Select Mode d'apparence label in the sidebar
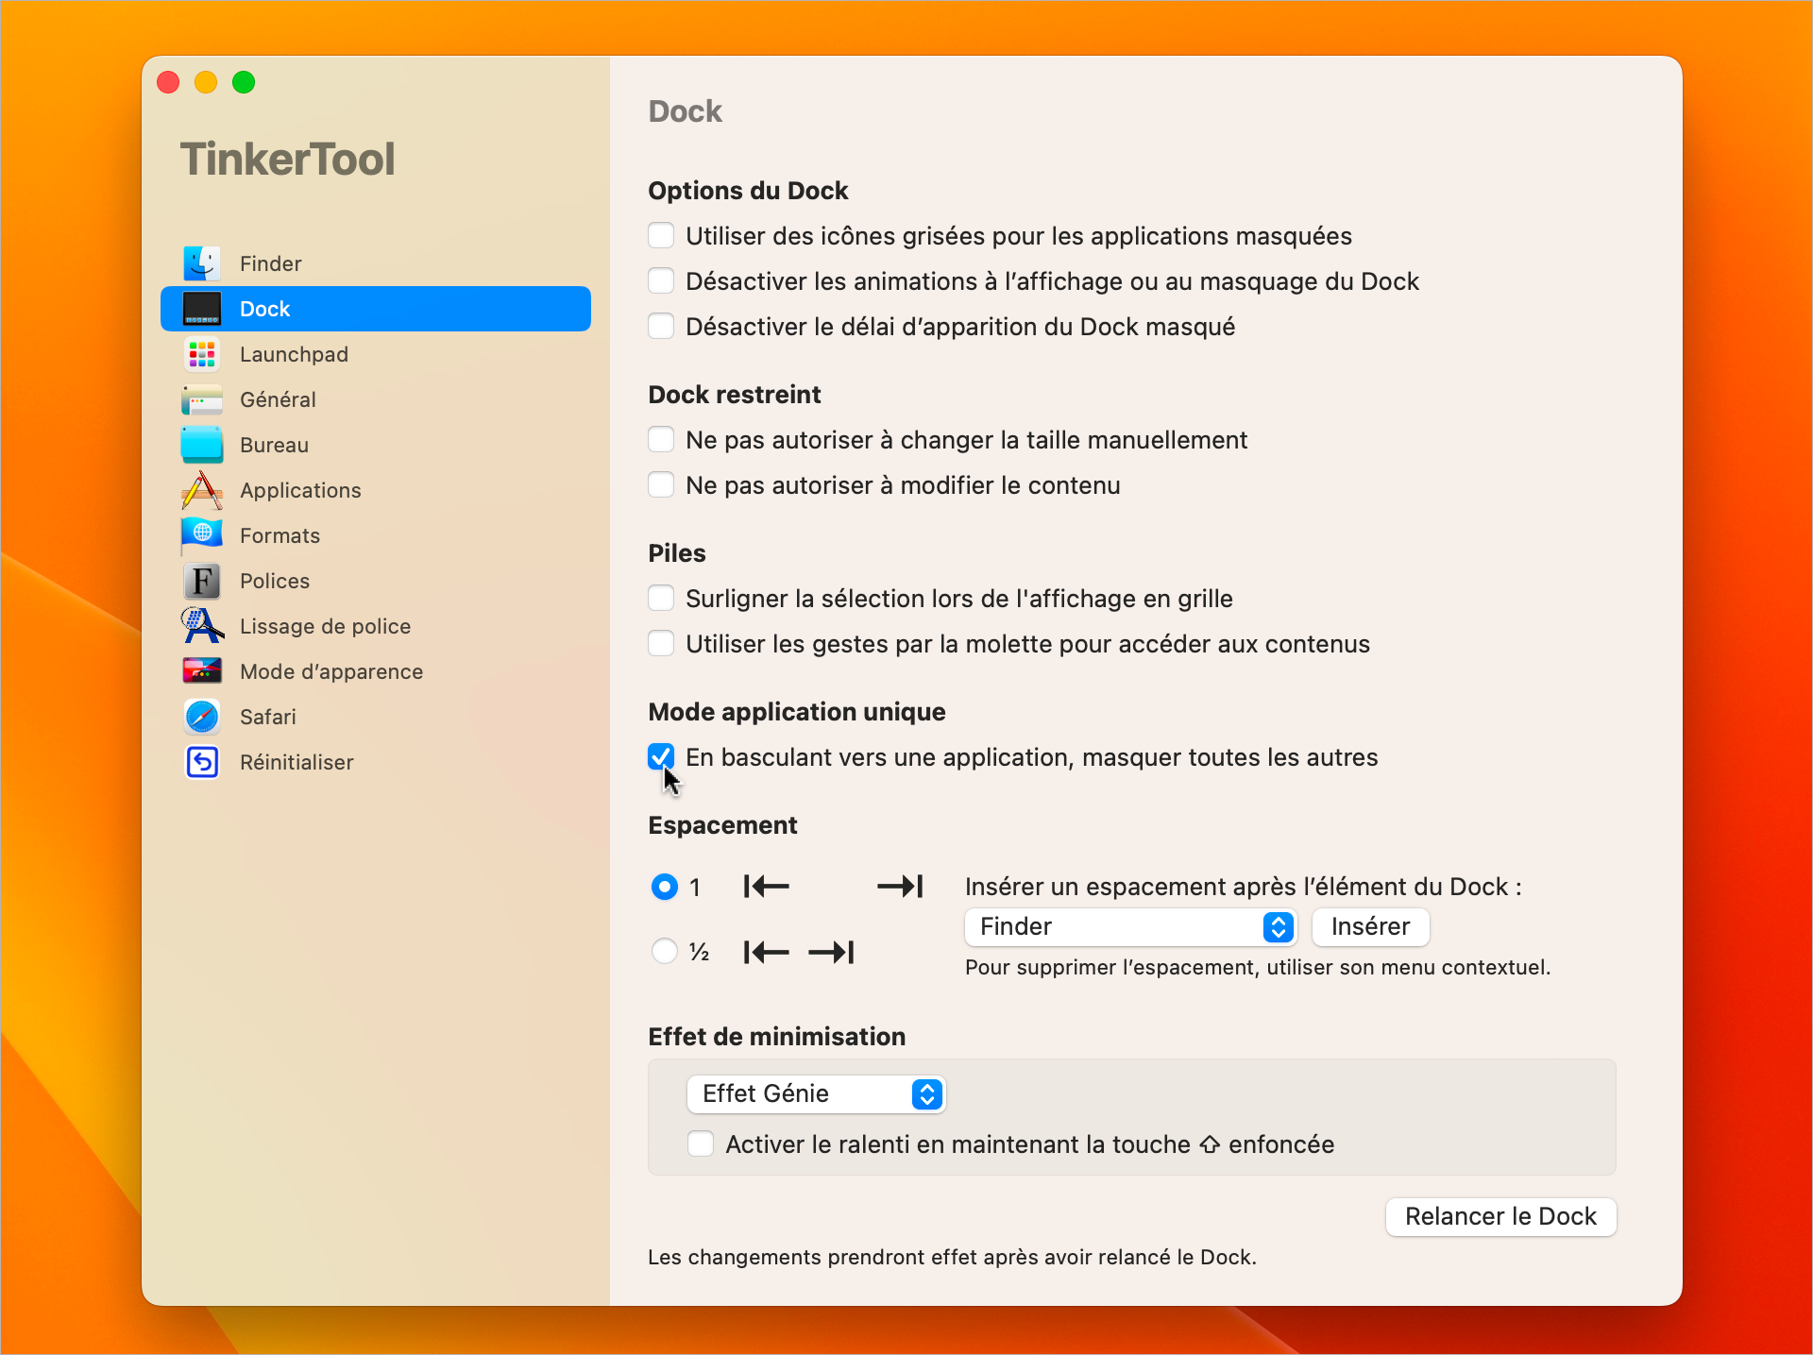 coord(331,671)
